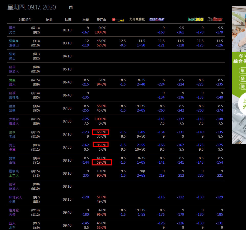
Task: Click the 2+40 odds for 紅人
Action: pyautogui.click(x=141, y=84)
